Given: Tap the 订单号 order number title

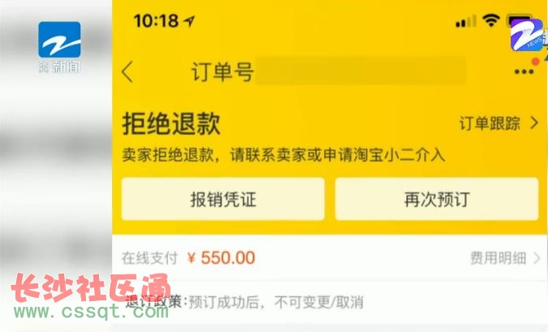Looking at the screenshot, I should point(222,72).
